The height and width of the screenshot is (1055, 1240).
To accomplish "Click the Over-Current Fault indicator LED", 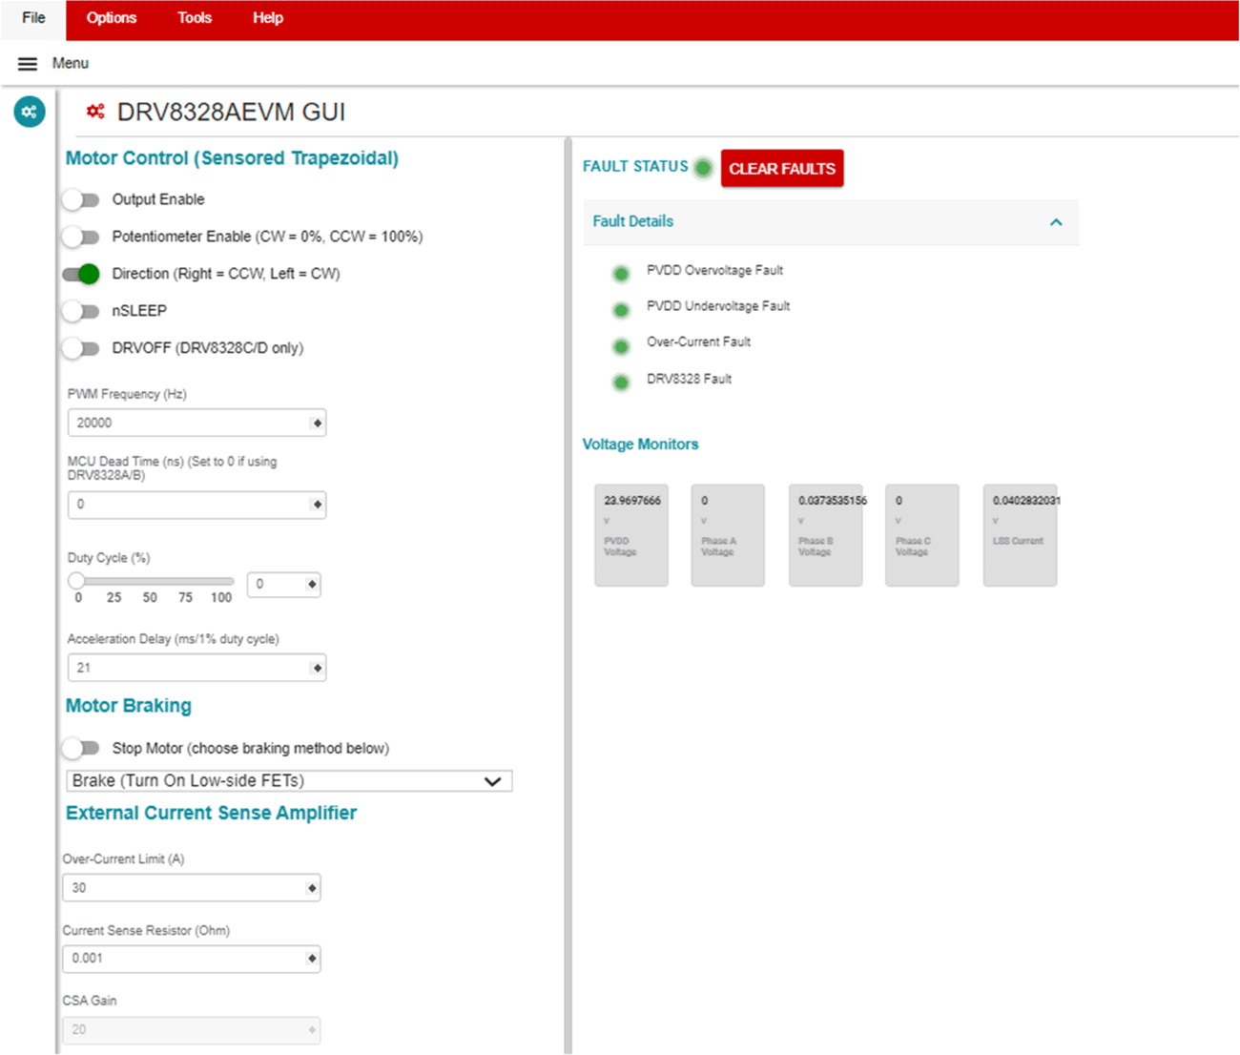I will pos(621,346).
